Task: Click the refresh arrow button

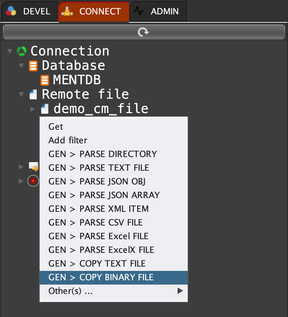Action: coord(144,32)
